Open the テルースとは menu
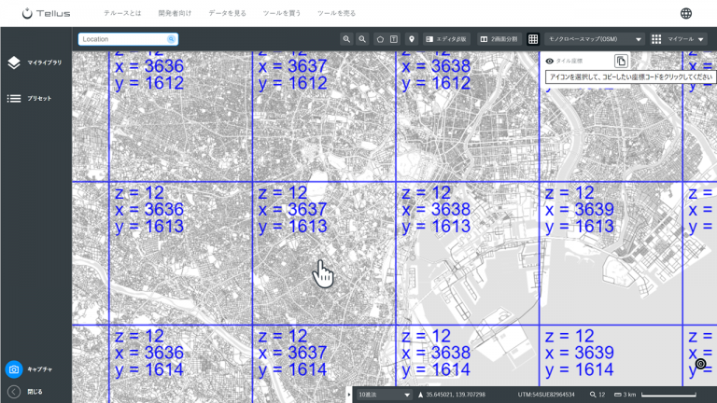Viewport: 717px width, 403px height. [x=122, y=13]
